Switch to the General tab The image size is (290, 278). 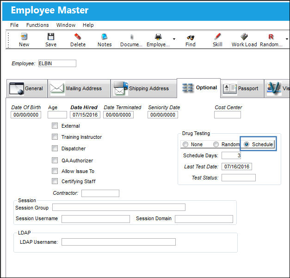pyautogui.click(x=27, y=88)
